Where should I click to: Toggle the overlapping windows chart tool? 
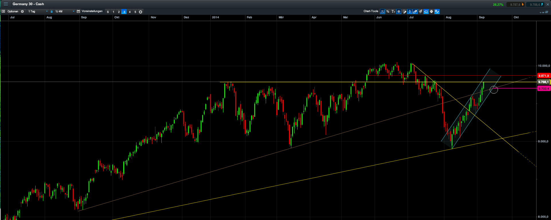tap(415, 11)
